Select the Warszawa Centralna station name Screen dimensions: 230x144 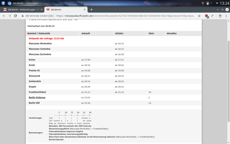39,49
